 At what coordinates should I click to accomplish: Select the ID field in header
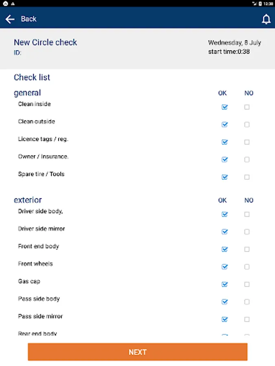point(18,53)
